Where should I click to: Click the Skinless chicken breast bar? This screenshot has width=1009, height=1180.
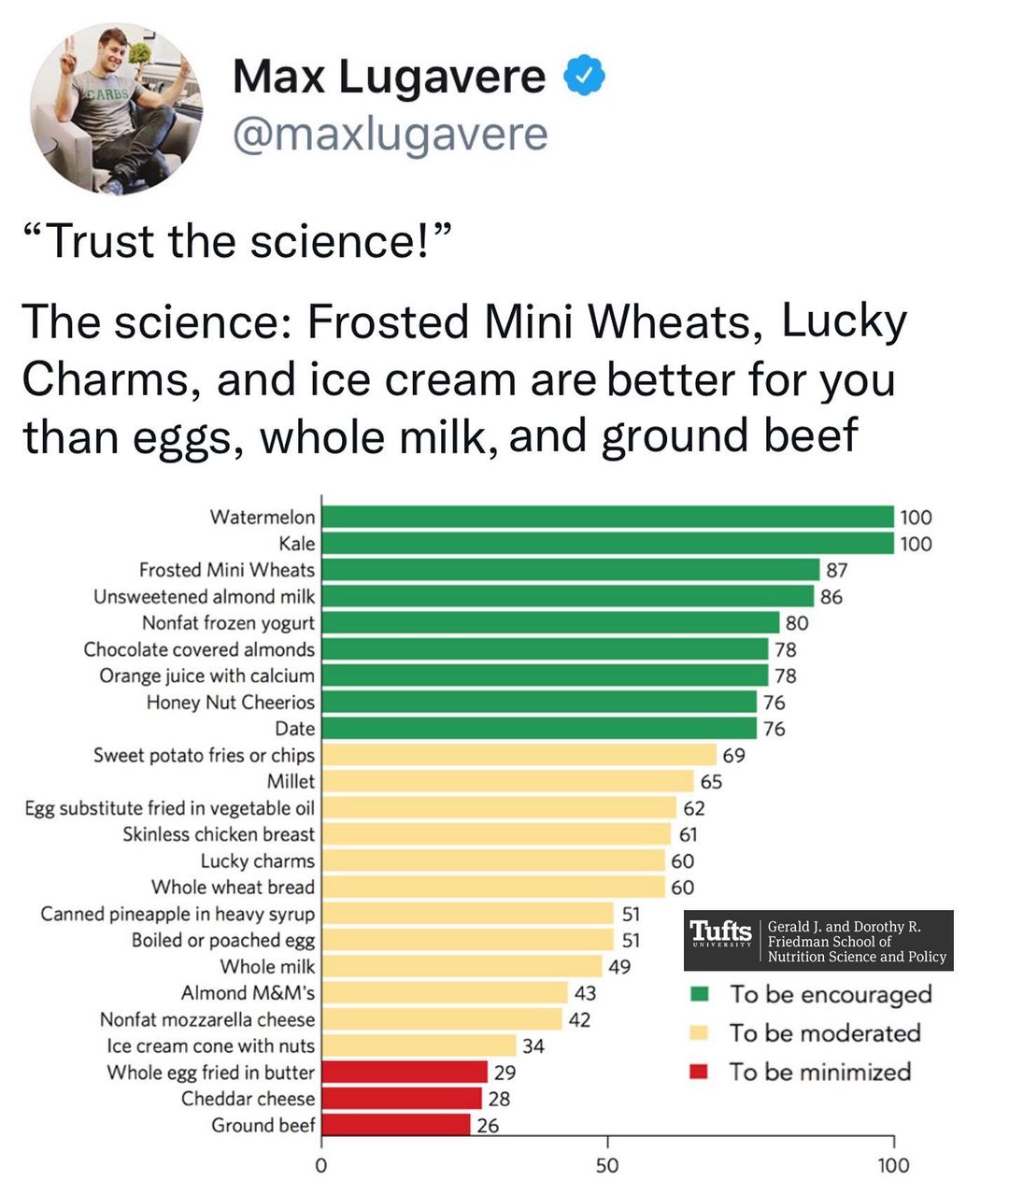[496, 834]
